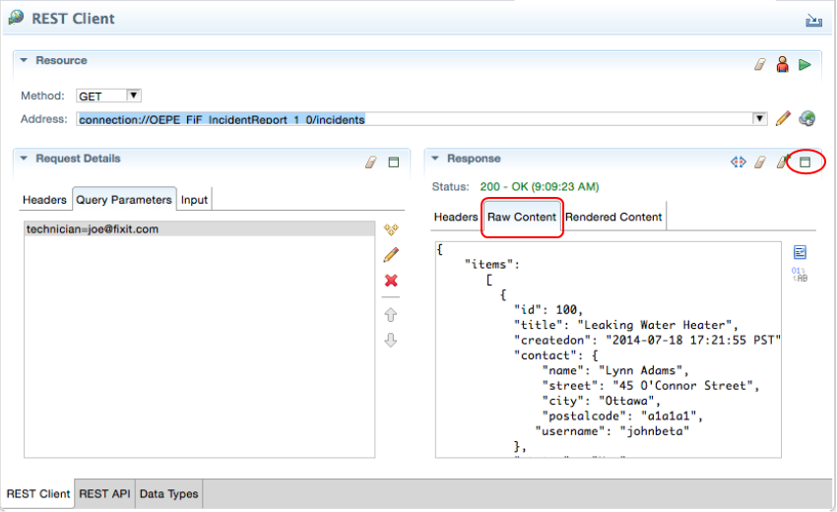
Task: Click the "createdon" timestamp line
Action: (x=647, y=340)
